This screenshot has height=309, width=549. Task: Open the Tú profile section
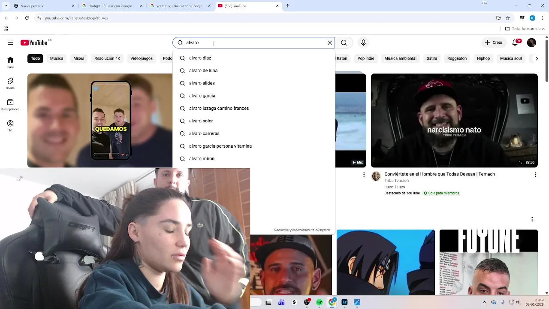[x=10, y=125]
